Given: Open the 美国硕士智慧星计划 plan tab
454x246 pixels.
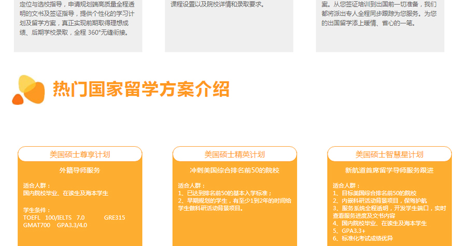Looking at the screenshot, I should click(389, 154).
